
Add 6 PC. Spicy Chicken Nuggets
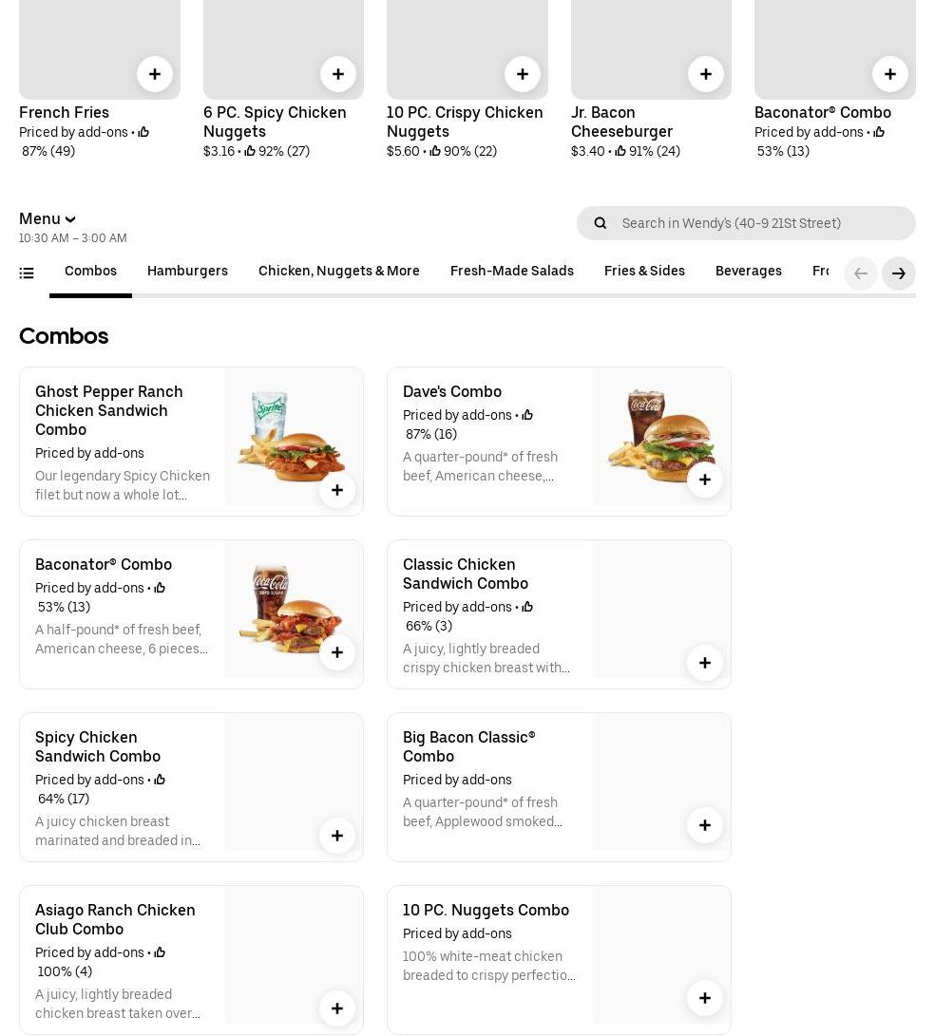pos(337,74)
